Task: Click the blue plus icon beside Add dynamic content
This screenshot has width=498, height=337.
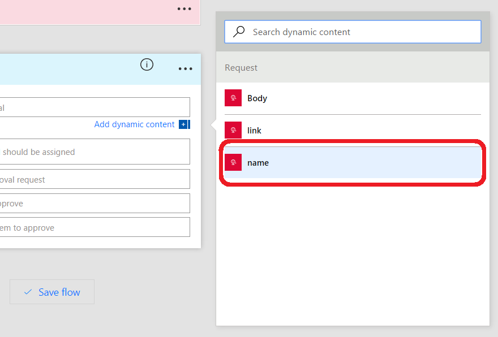Action: click(x=183, y=124)
